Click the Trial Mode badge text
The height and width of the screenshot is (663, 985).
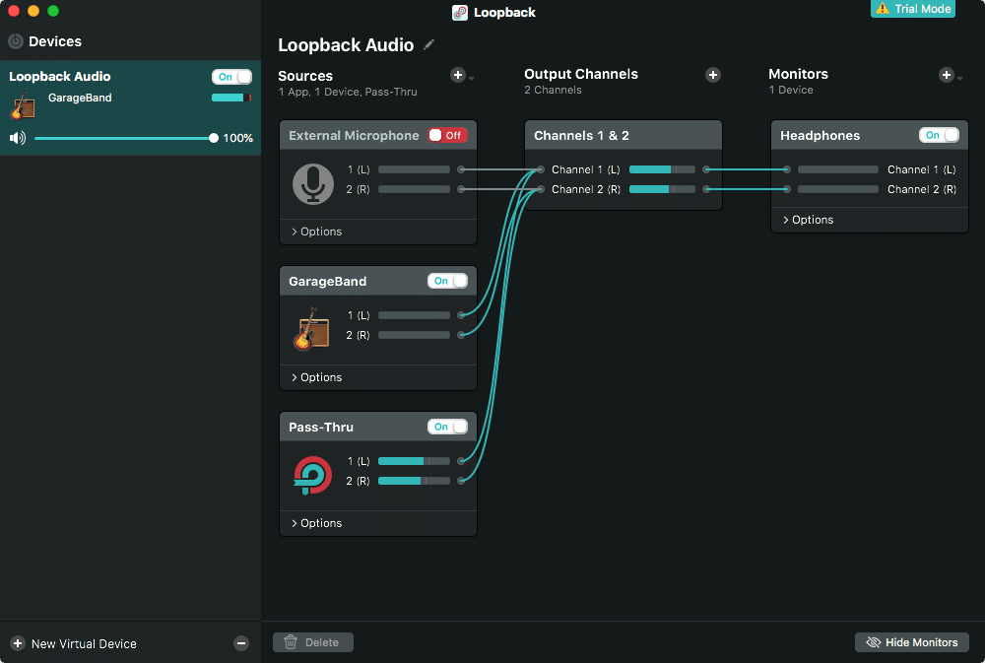point(922,9)
